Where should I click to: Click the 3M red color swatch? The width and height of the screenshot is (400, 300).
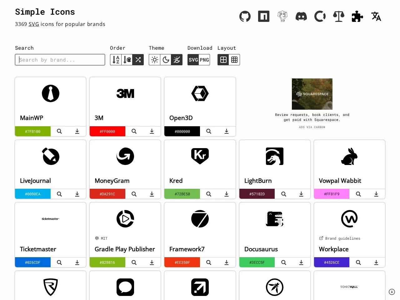pyautogui.click(x=107, y=131)
